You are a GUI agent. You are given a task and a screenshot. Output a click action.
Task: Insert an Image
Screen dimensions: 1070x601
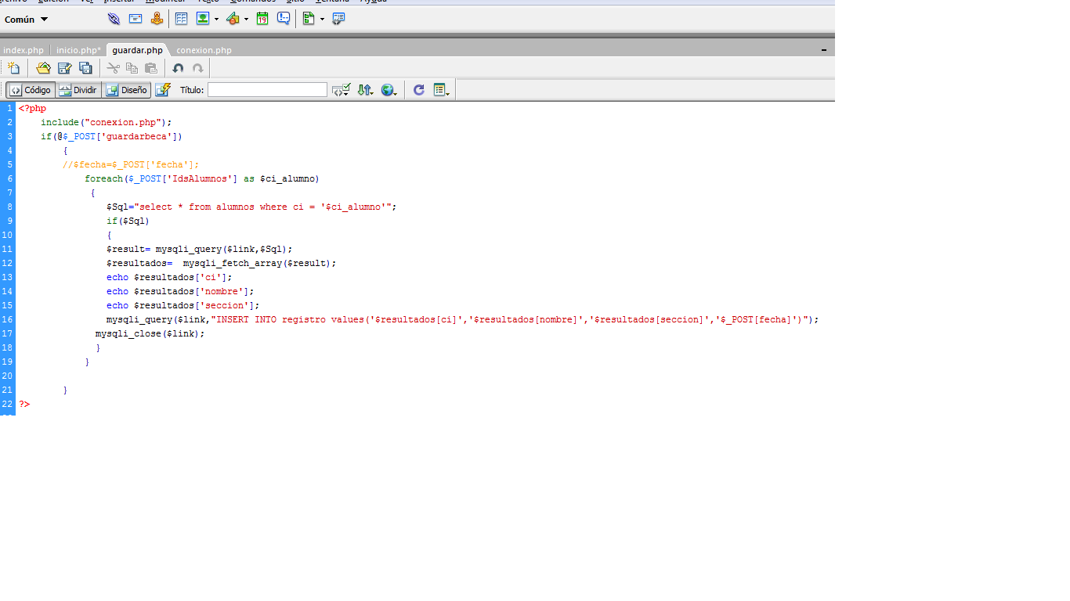pos(203,19)
